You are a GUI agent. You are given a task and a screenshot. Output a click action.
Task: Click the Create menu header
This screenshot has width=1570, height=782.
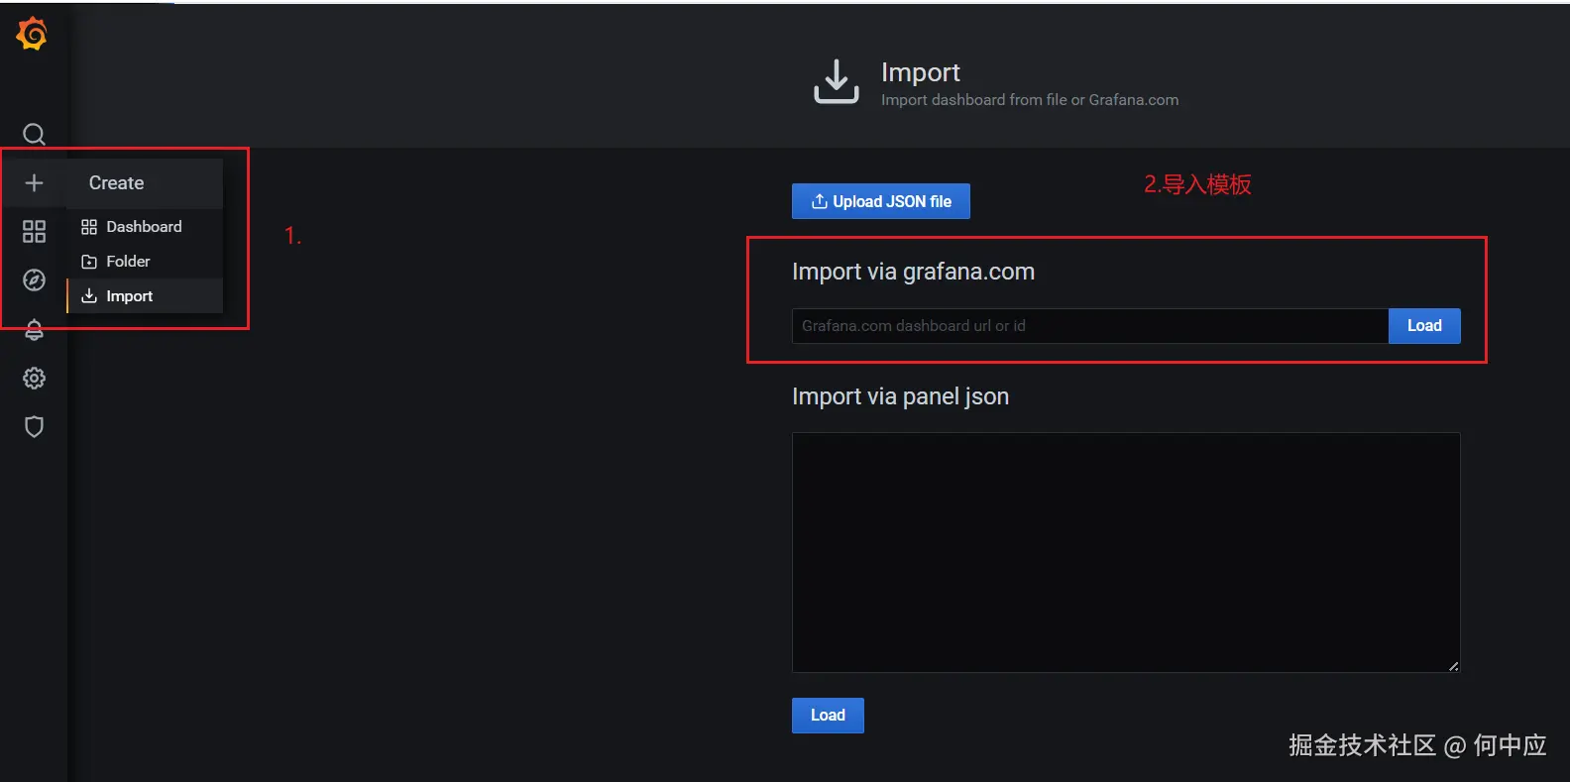click(145, 183)
